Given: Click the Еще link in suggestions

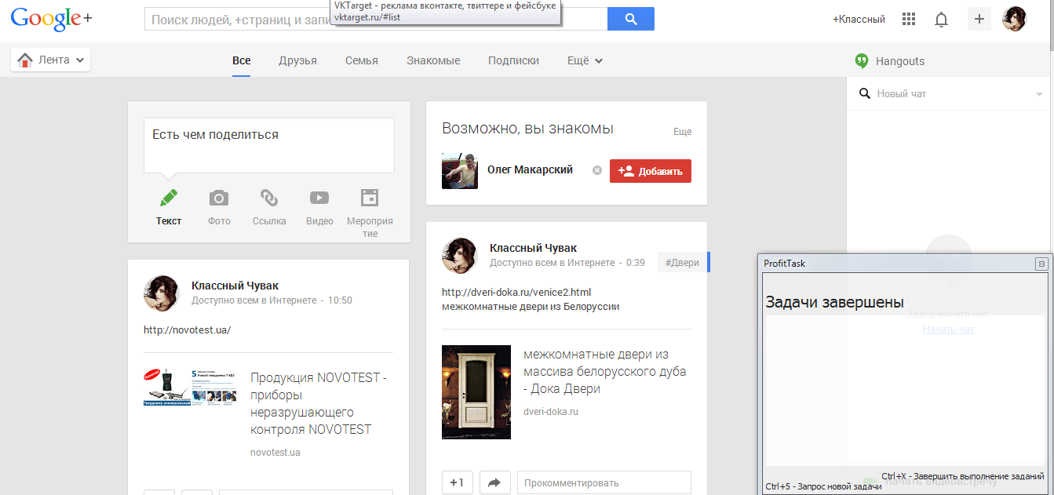Looking at the screenshot, I should pos(682,132).
